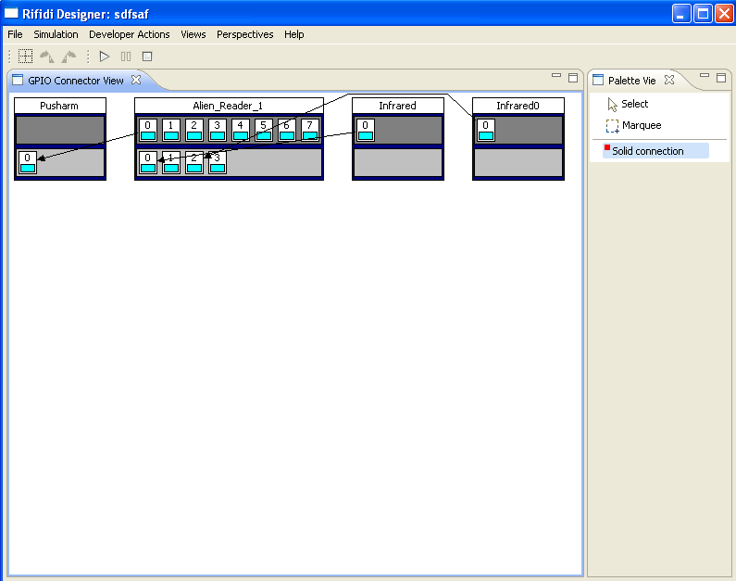Click Pusharm port 0
Image resolution: width=736 pixels, height=581 pixels.
point(28,162)
